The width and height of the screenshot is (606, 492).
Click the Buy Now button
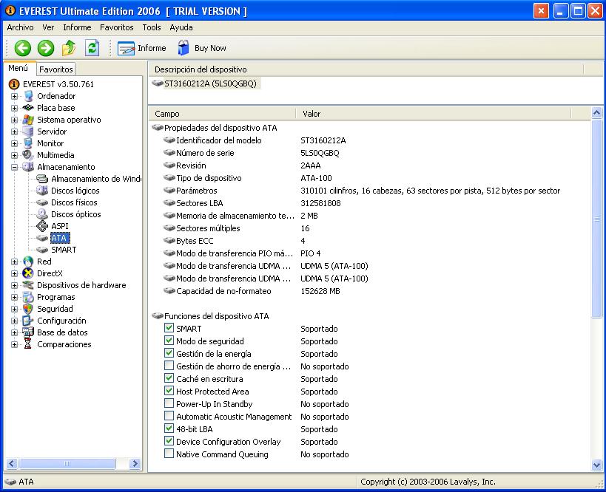coord(202,48)
